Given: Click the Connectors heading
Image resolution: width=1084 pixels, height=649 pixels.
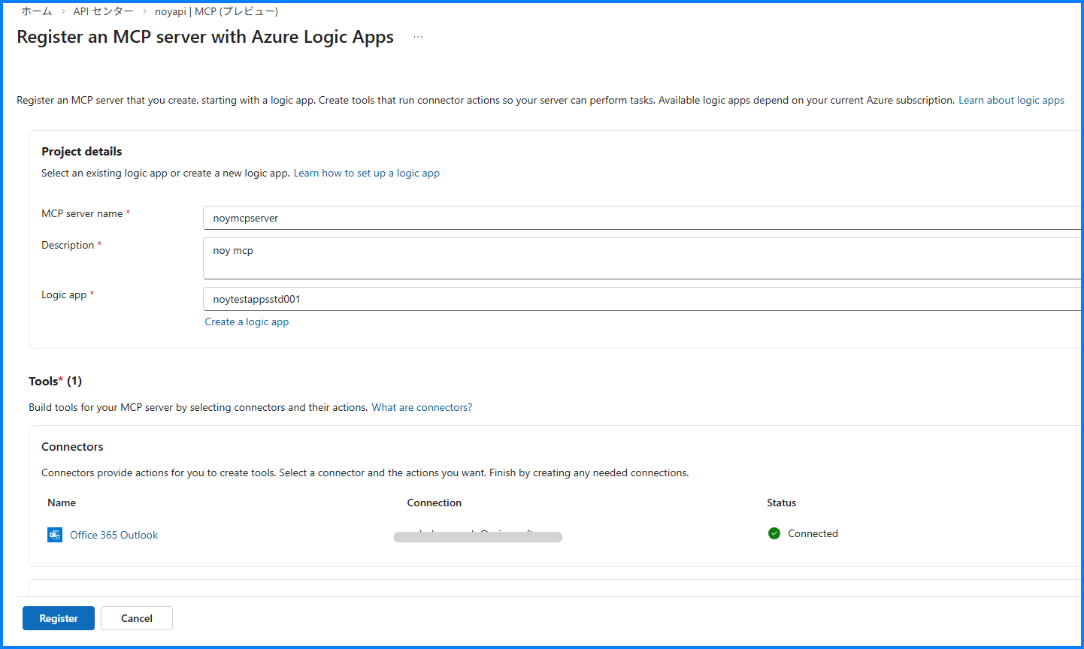Looking at the screenshot, I should (72, 446).
